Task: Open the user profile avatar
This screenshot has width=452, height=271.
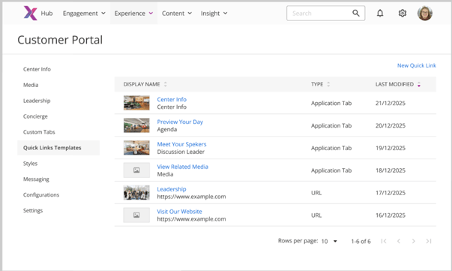Action: pyautogui.click(x=425, y=14)
